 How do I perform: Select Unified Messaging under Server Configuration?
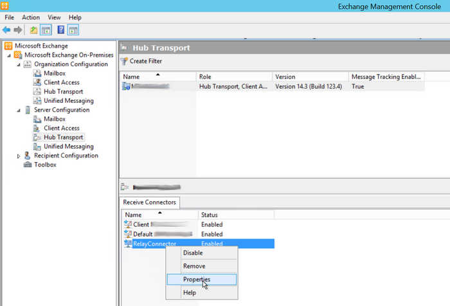point(69,147)
